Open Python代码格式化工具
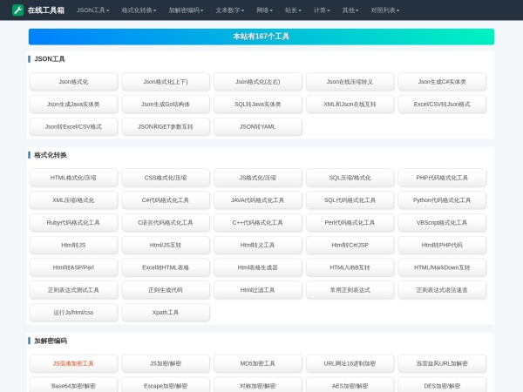The image size is (523, 392). click(x=442, y=199)
